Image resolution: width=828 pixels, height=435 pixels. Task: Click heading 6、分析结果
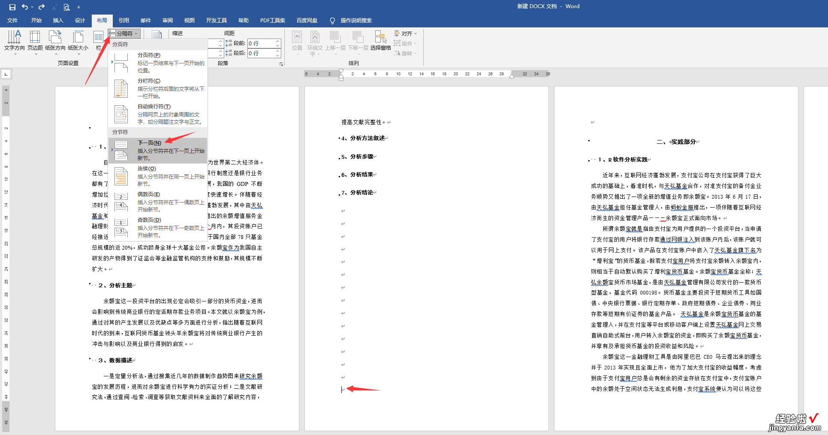point(358,175)
